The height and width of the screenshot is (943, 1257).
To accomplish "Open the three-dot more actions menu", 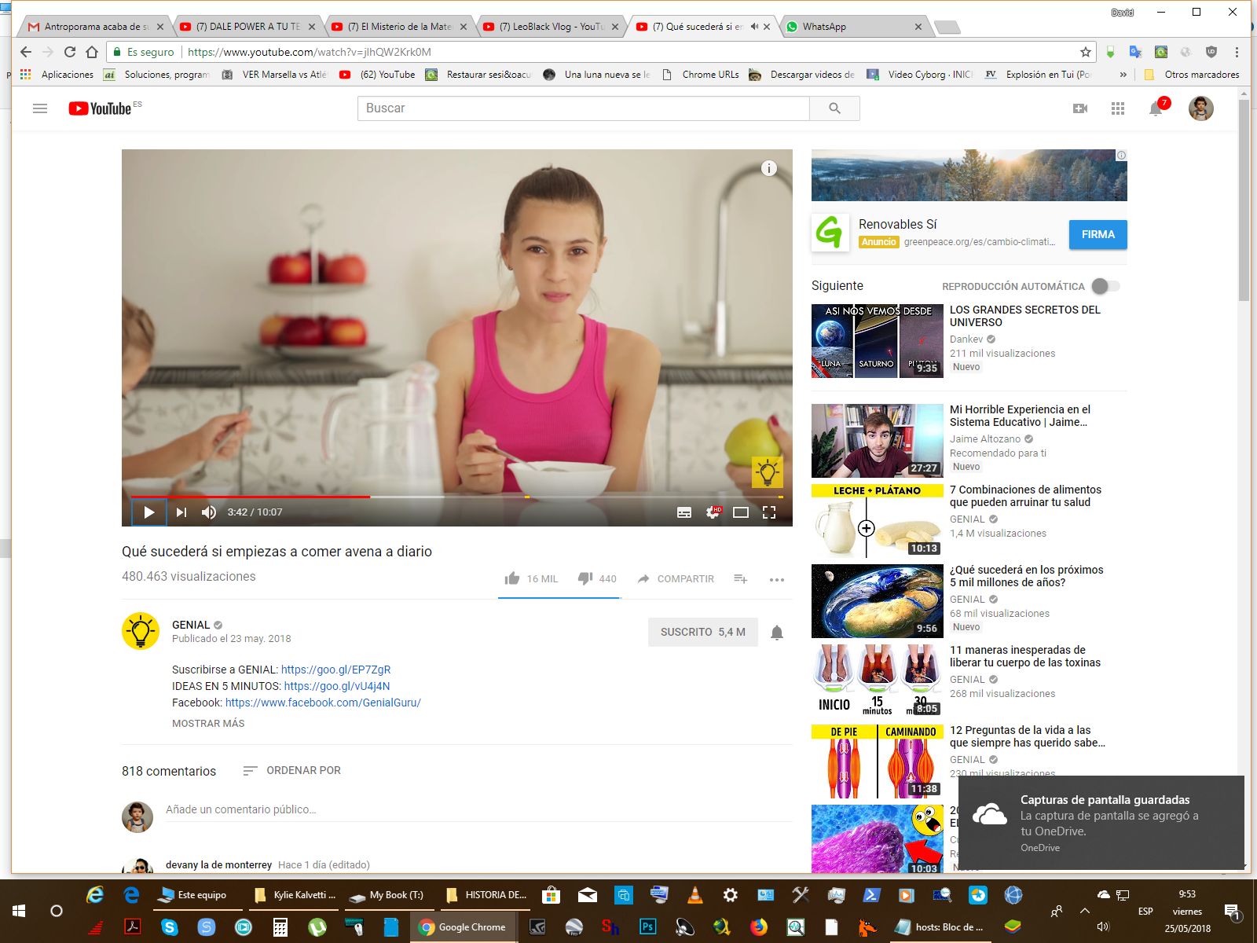I will (x=777, y=579).
